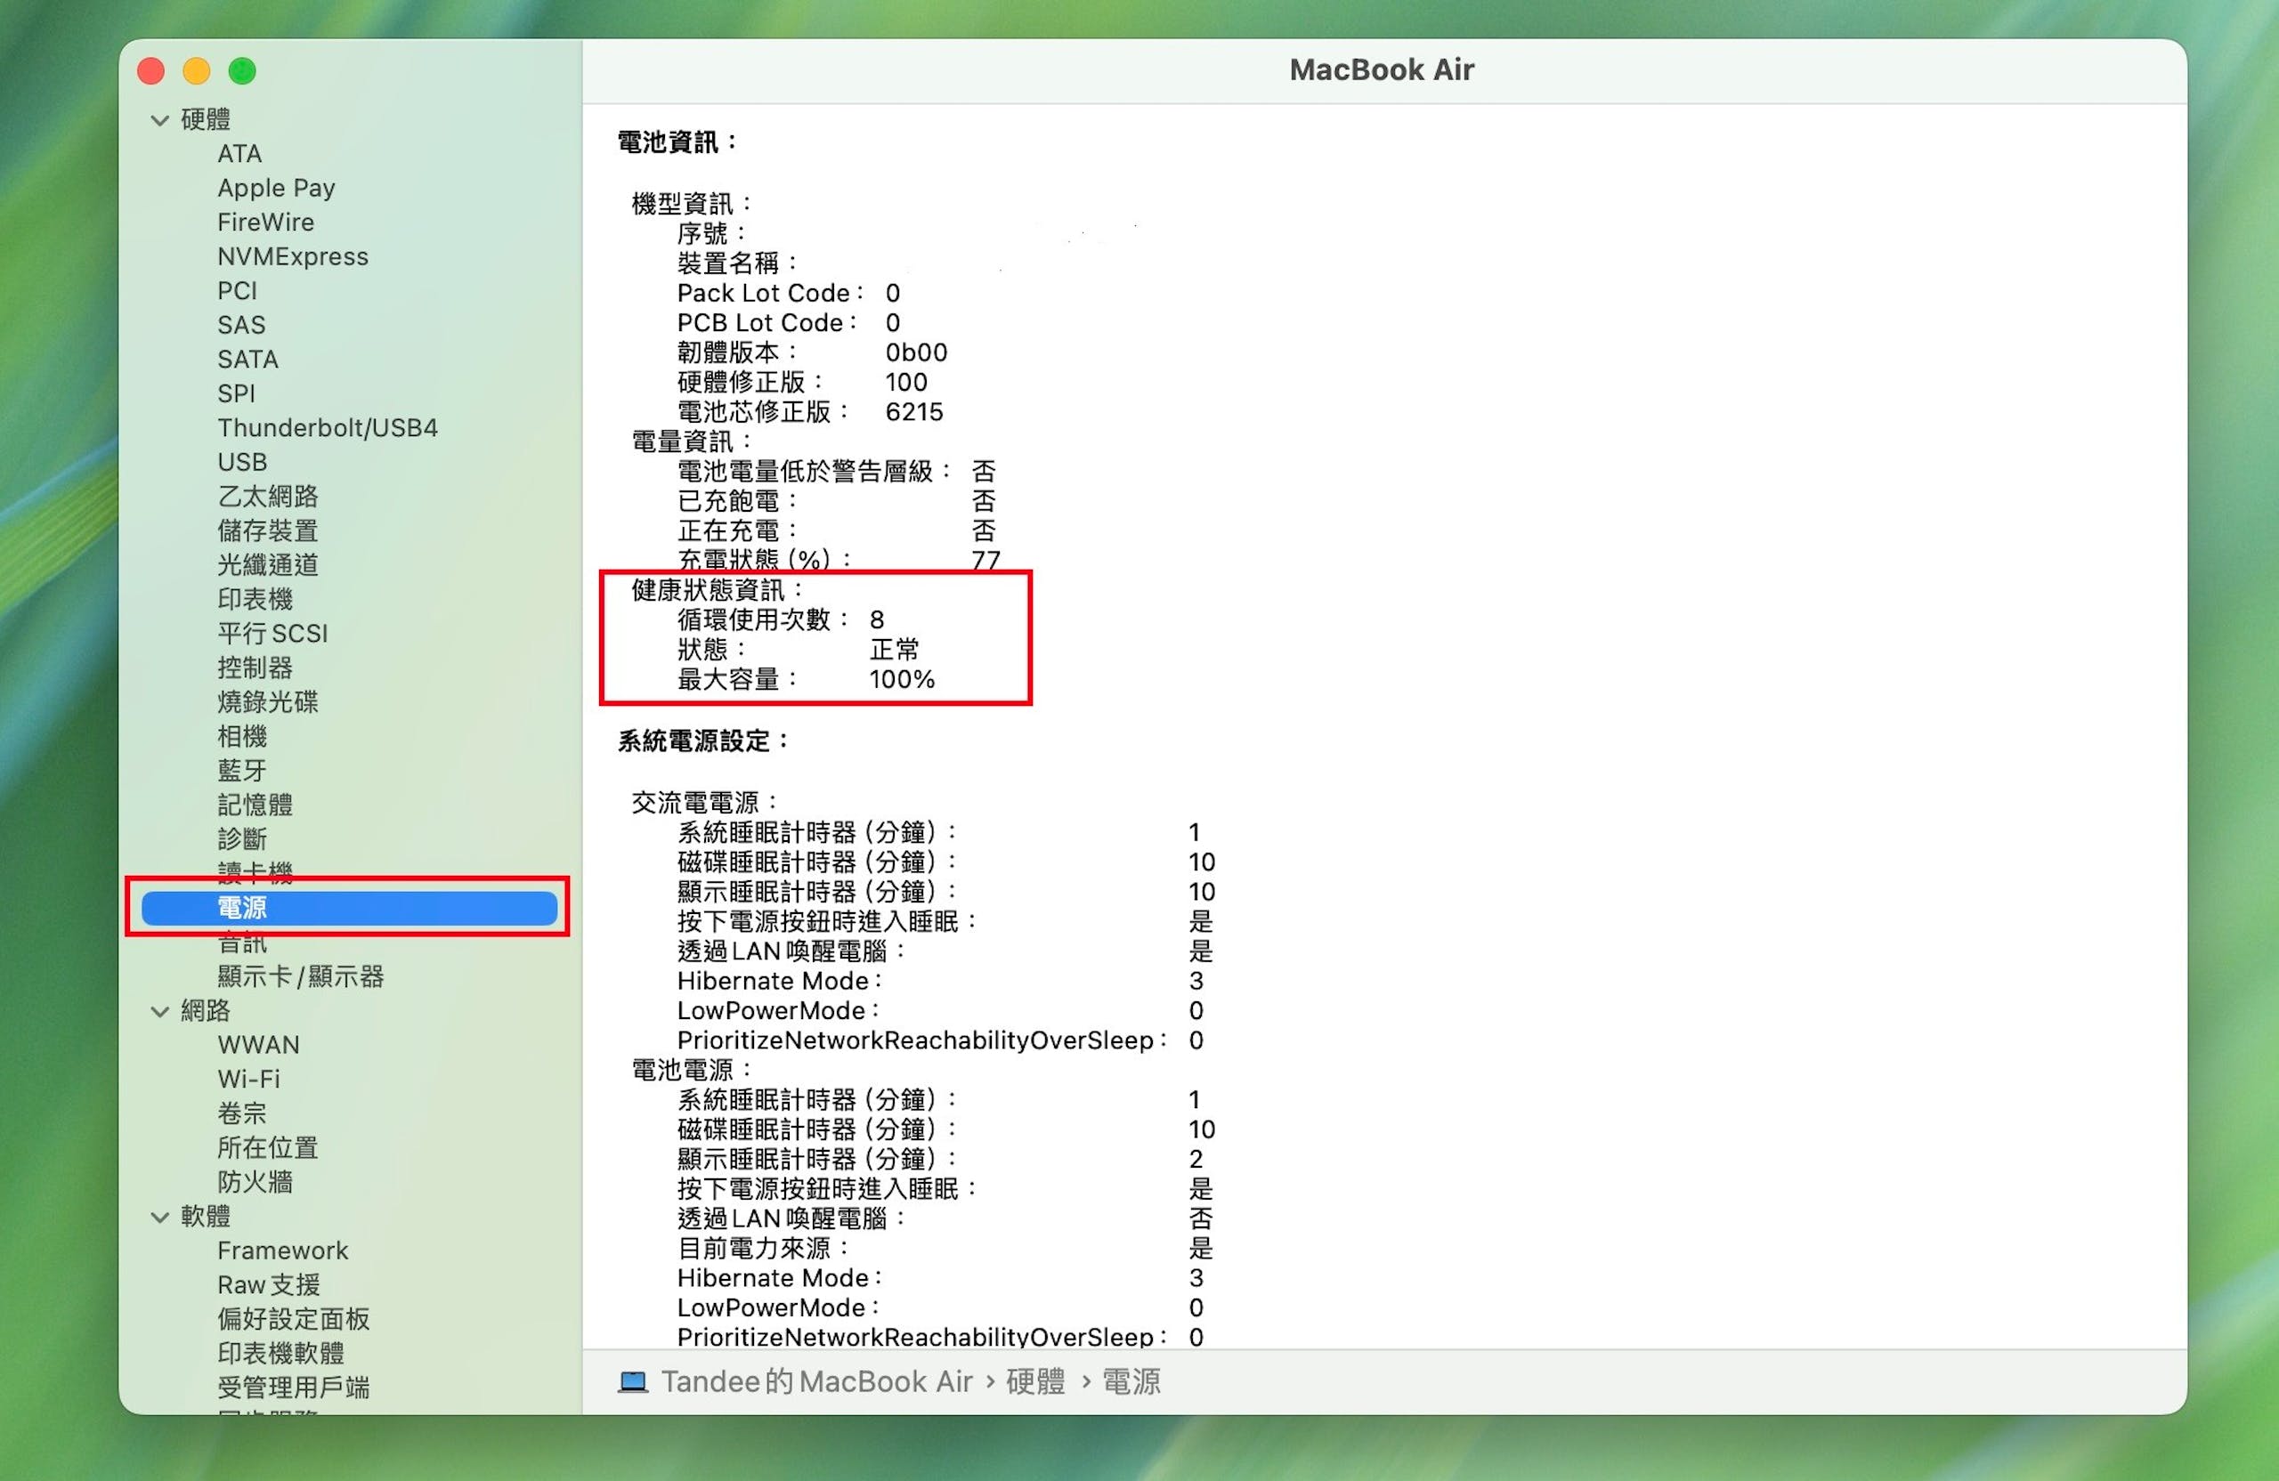
Task: Collapse the 硬體 section chevron
Action: pyautogui.click(x=160, y=119)
